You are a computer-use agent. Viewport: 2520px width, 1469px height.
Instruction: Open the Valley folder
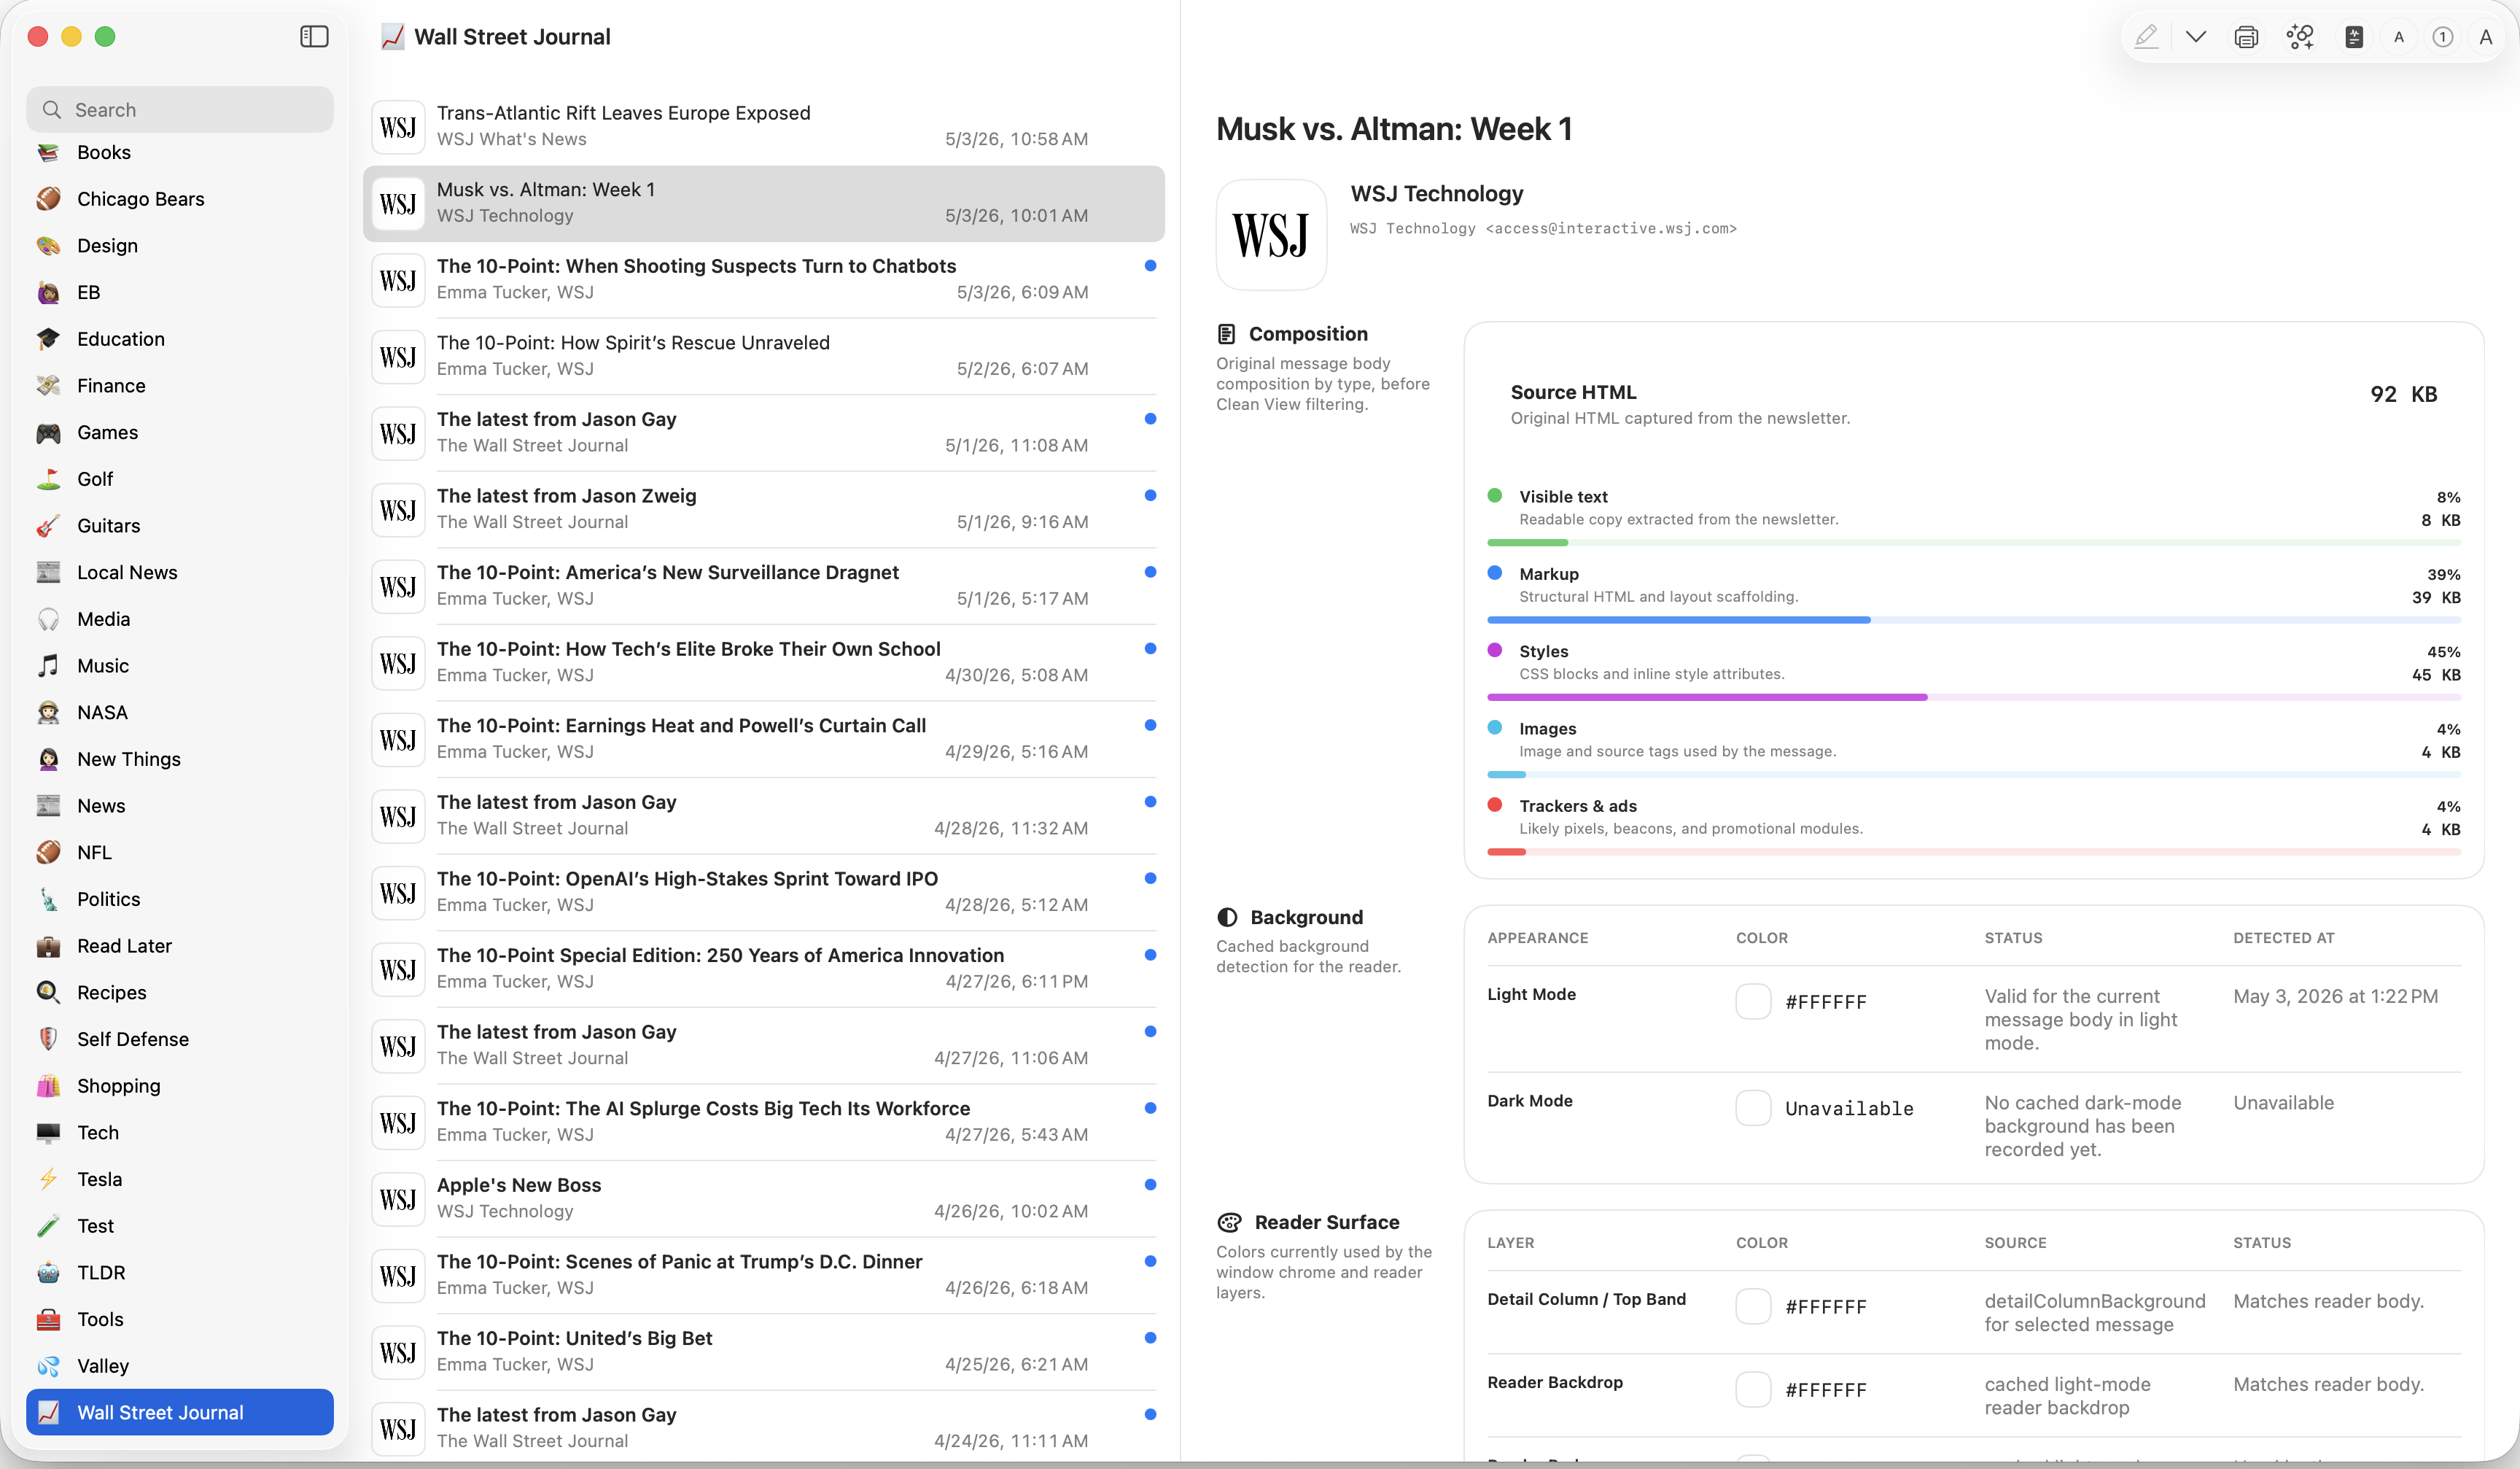click(180, 1365)
